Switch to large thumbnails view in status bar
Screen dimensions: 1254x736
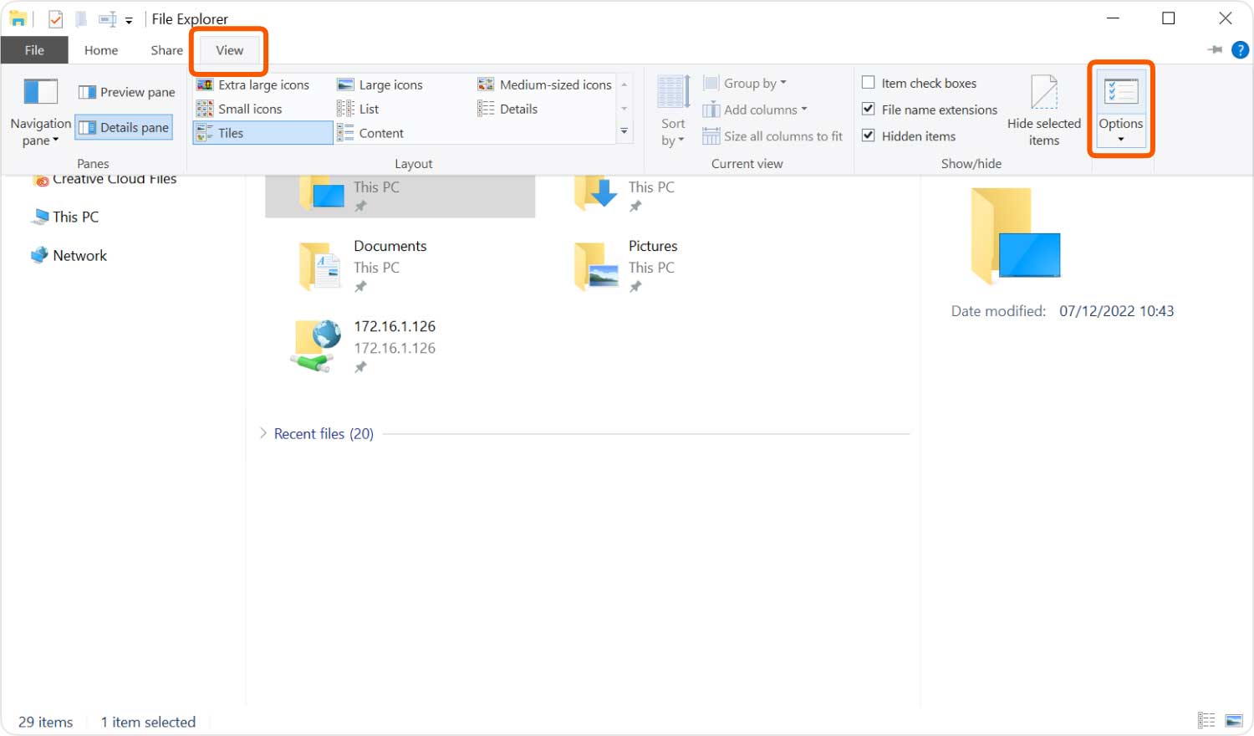1234,721
